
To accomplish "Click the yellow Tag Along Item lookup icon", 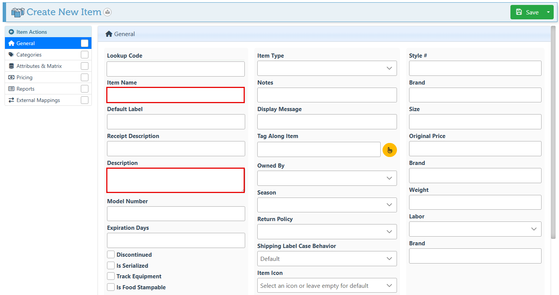I will (x=389, y=150).
